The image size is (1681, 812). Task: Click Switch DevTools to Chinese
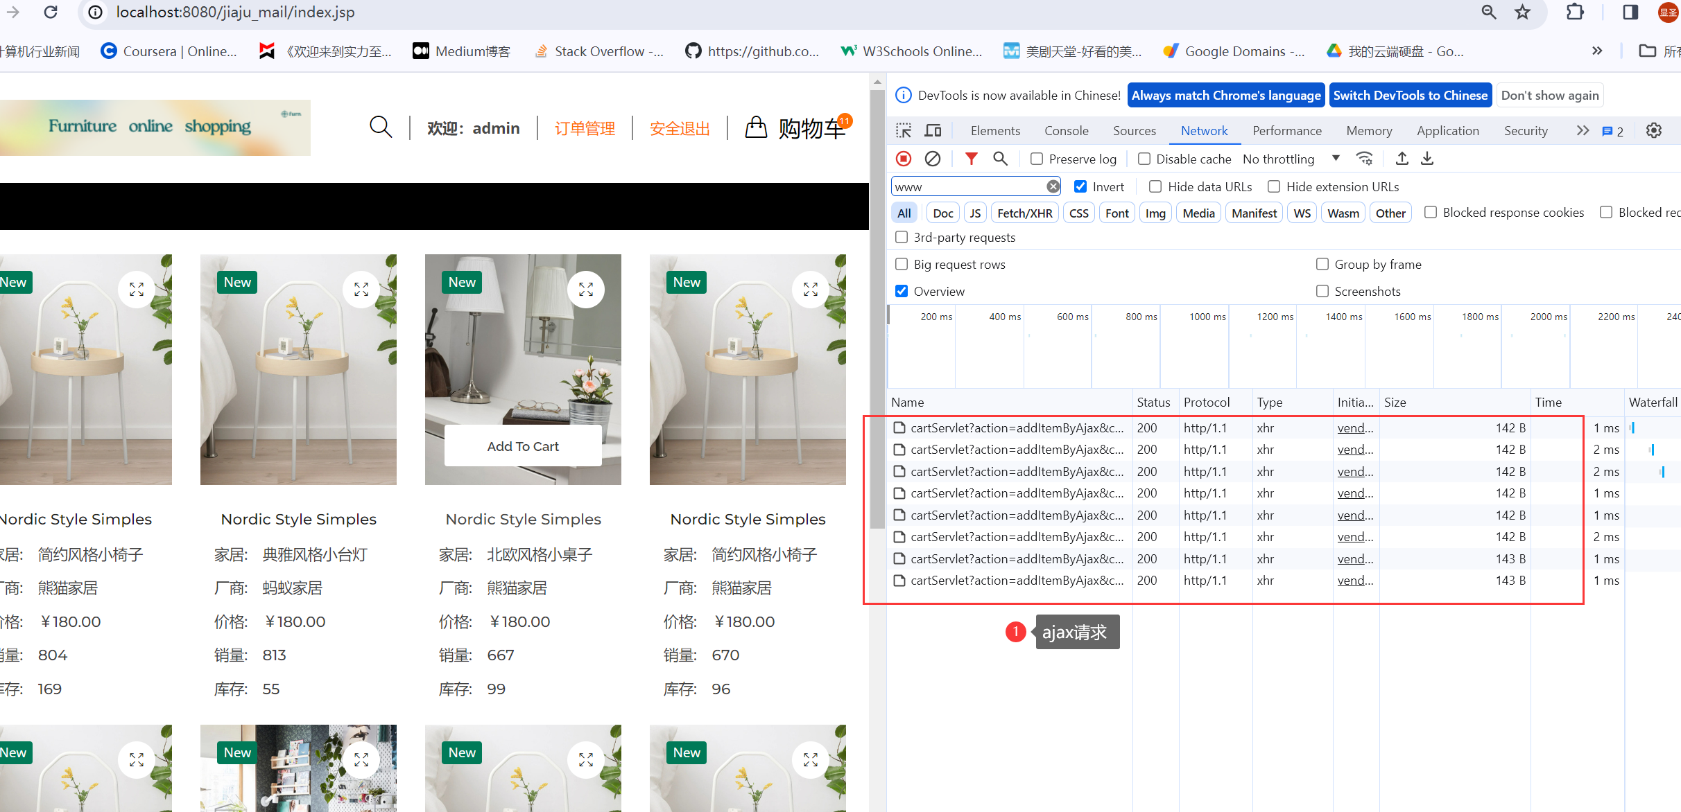(x=1411, y=95)
